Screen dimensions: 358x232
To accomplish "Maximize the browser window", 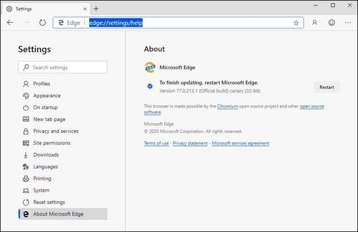I will [x=333, y=5].
